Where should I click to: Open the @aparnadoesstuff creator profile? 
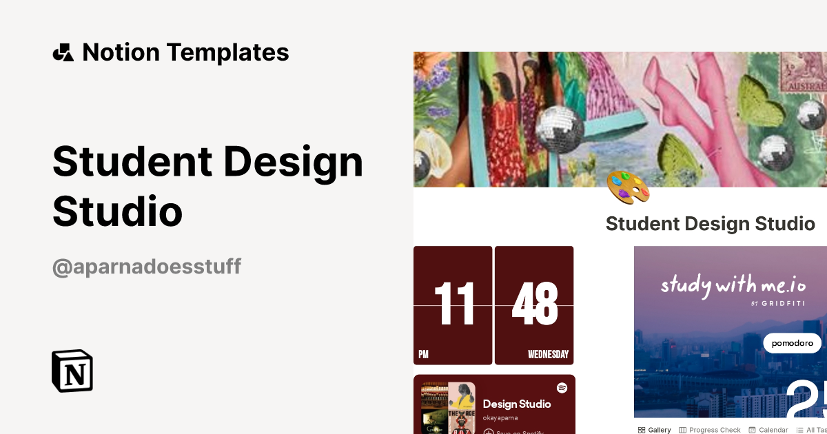coord(146,267)
